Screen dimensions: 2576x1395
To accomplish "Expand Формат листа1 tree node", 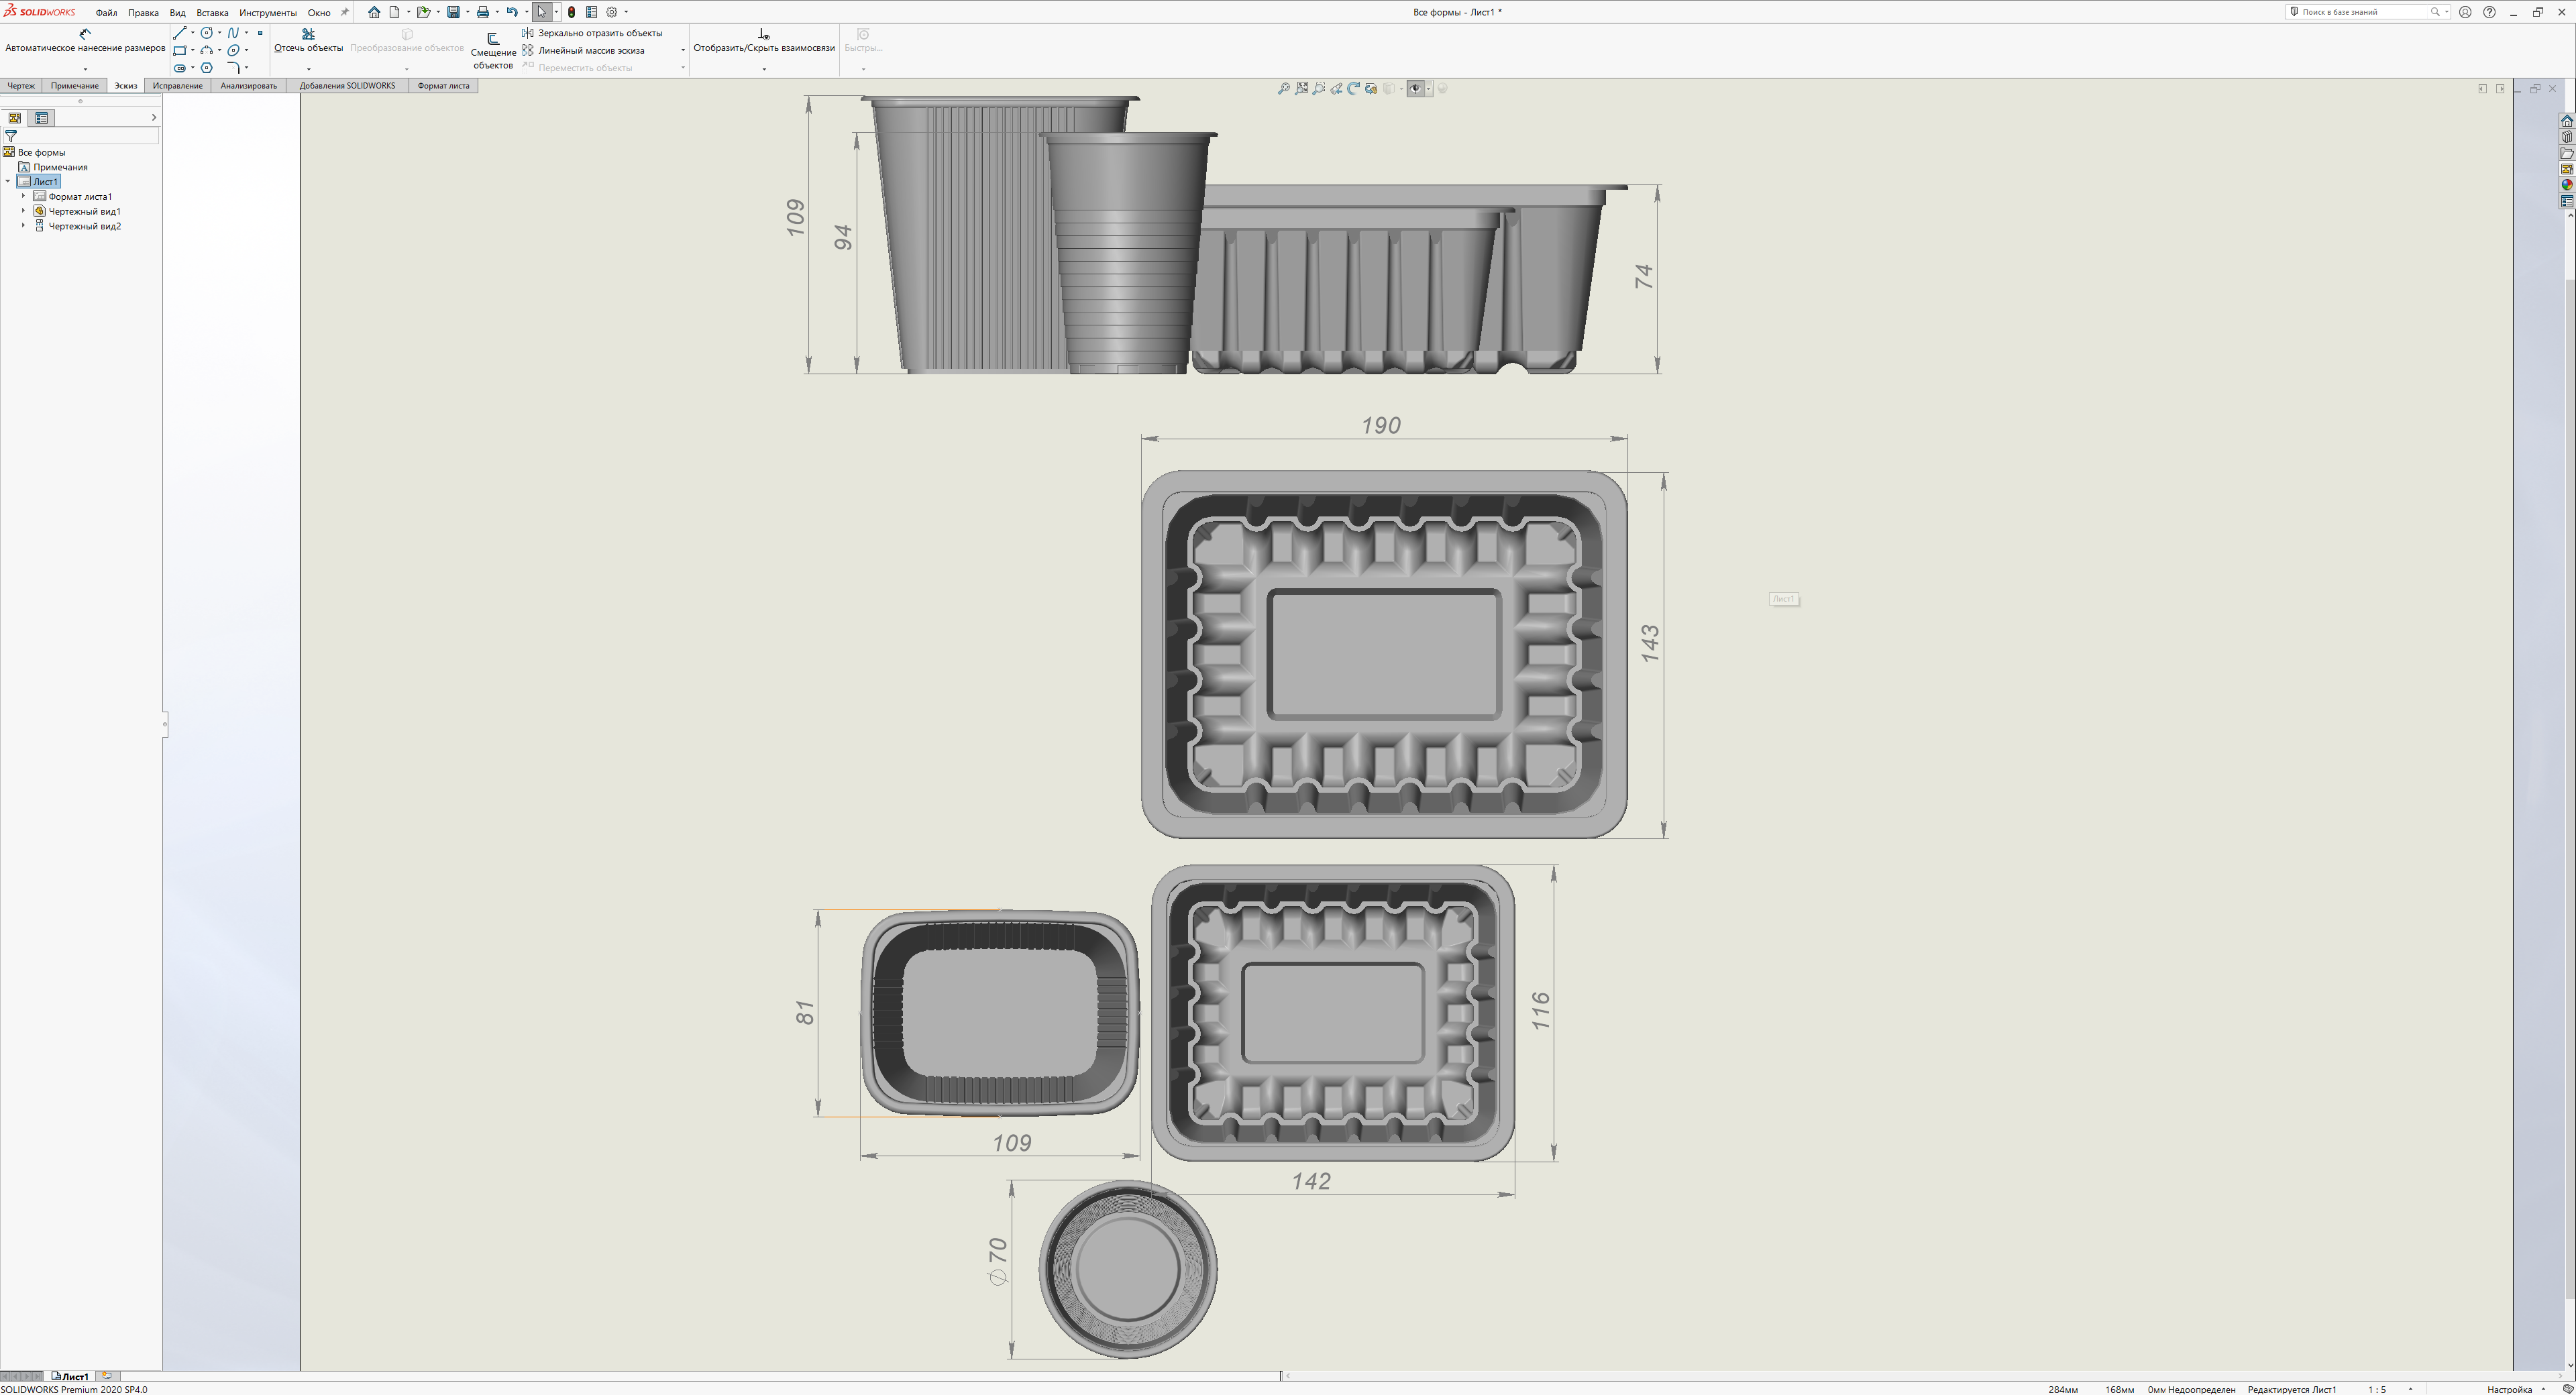I will pyautogui.click(x=24, y=196).
